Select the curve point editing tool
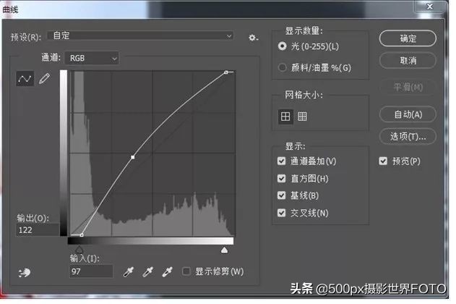 [x=25, y=79]
